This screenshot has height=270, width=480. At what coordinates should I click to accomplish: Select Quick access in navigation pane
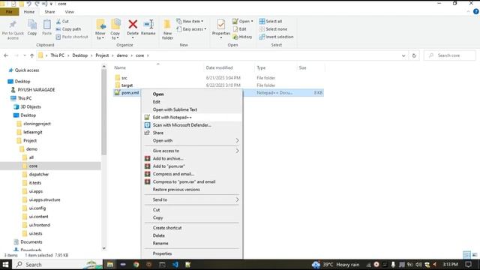(x=27, y=70)
